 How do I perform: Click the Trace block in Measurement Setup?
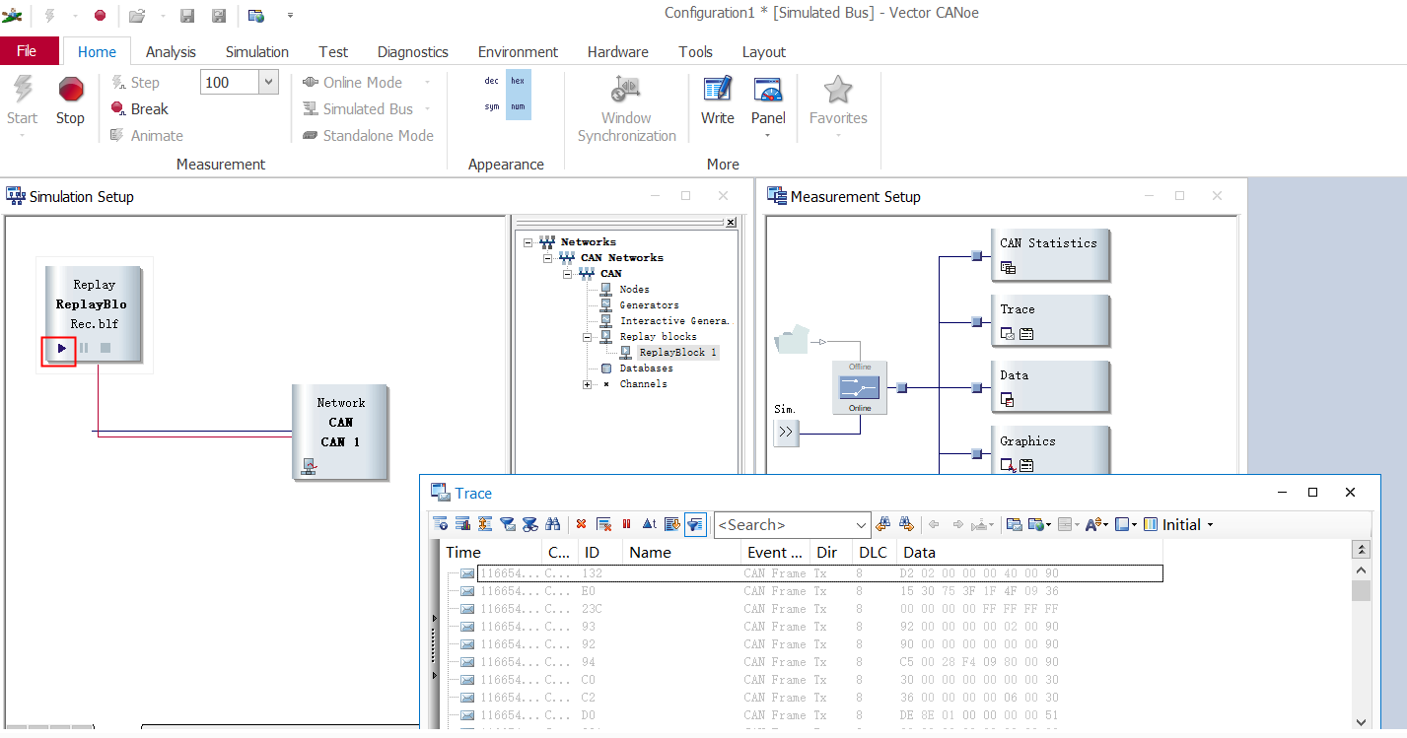click(x=1051, y=320)
